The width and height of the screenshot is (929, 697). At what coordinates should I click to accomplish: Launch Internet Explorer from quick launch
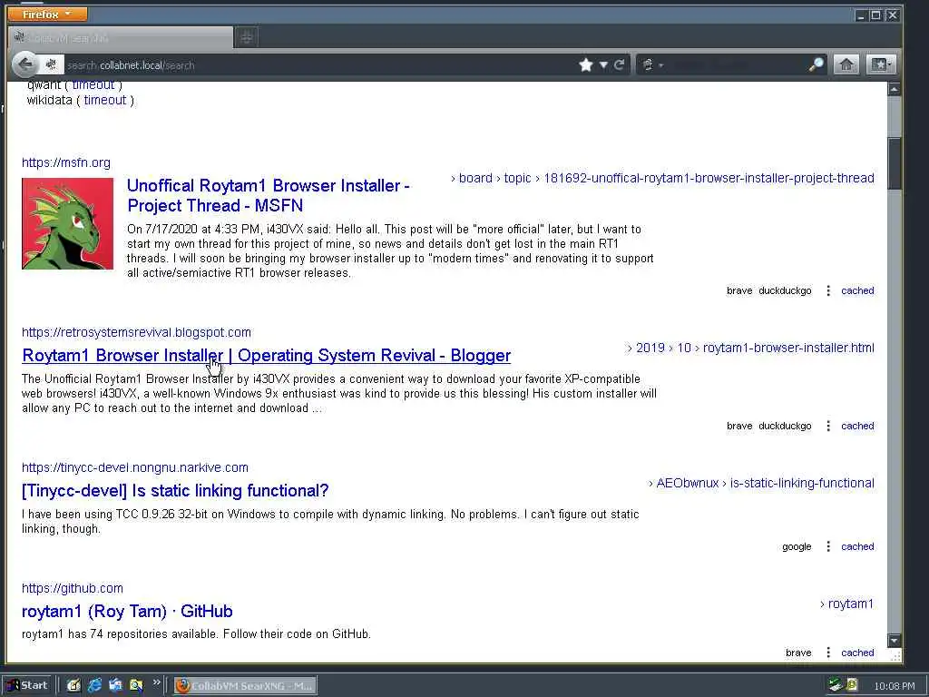pos(94,685)
